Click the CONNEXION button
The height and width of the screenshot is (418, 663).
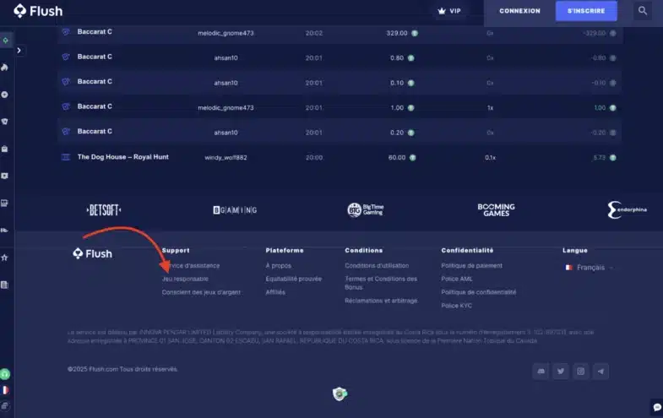[519, 11]
